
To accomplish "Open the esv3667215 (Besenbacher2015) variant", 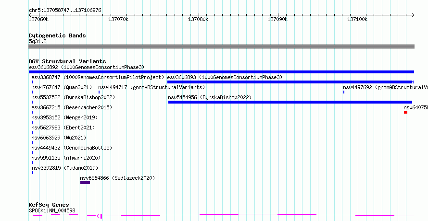I will pyautogui.click(x=72, y=107).
